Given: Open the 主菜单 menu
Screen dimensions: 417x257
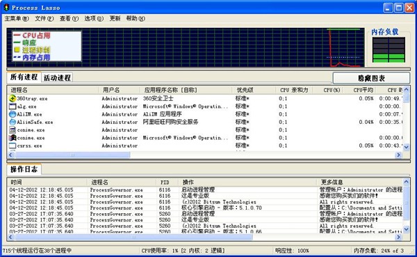Looking at the screenshot, I should 17,18.
